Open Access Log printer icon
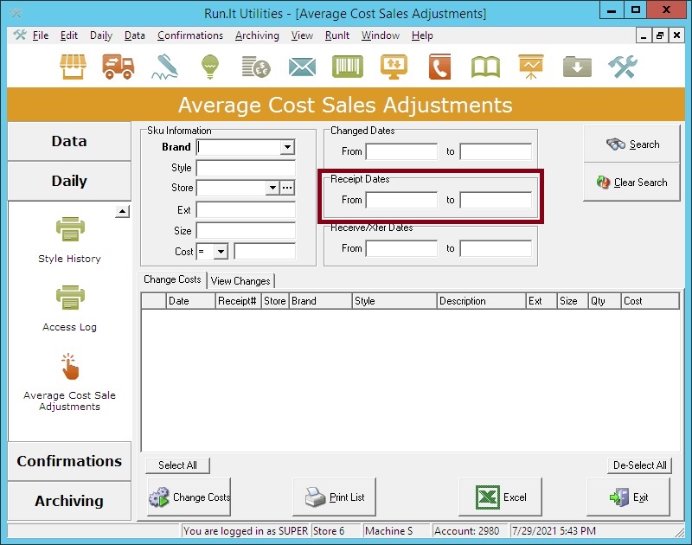Image resolution: width=692 pixels, height=545 pixels. pos(70,298)
